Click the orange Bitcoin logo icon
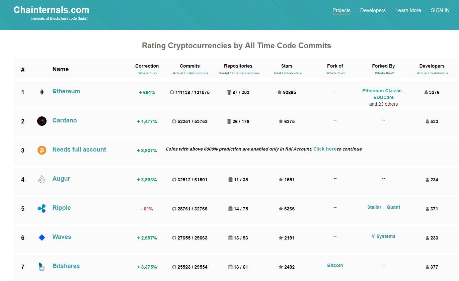The width and height of the screenshot is (459, 281). pos(42,150)
